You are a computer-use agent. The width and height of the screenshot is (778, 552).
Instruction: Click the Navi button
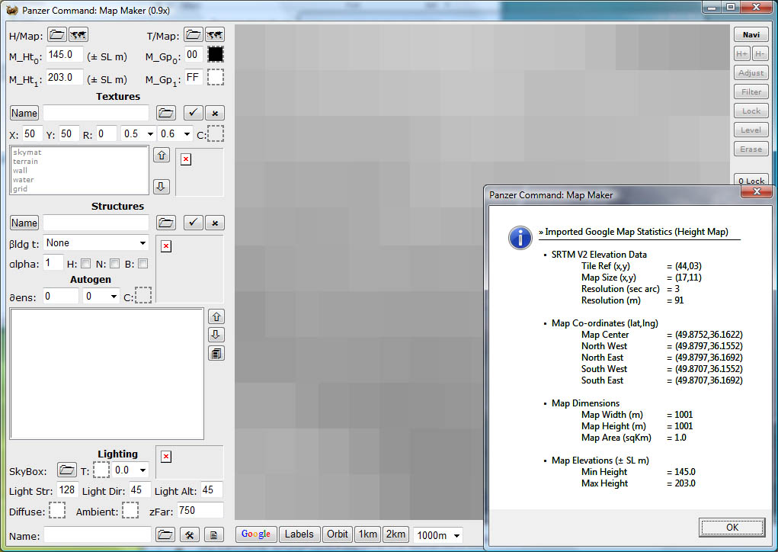751,35
